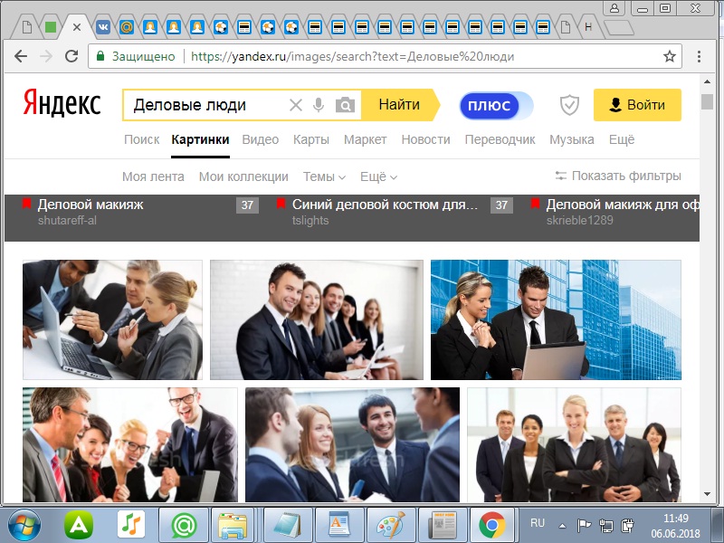Open the Windows Start menu
724x543 pixels.
tap(25, 524)
